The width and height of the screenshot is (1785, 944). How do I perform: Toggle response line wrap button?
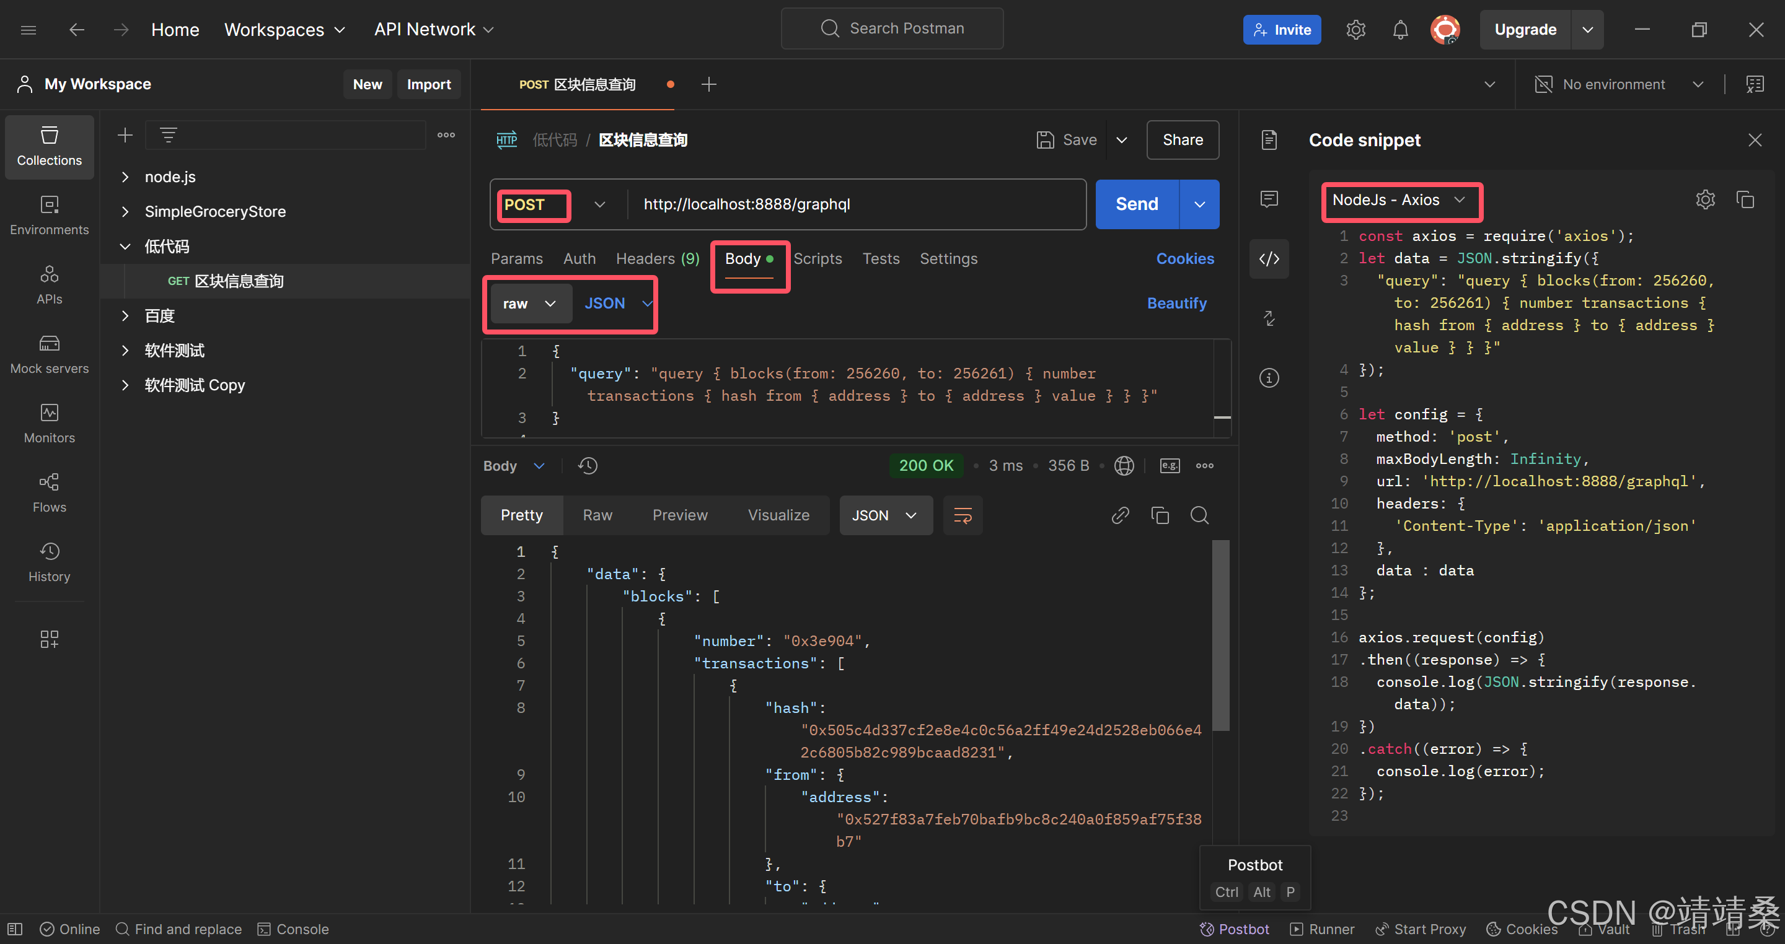coord(963,515)
